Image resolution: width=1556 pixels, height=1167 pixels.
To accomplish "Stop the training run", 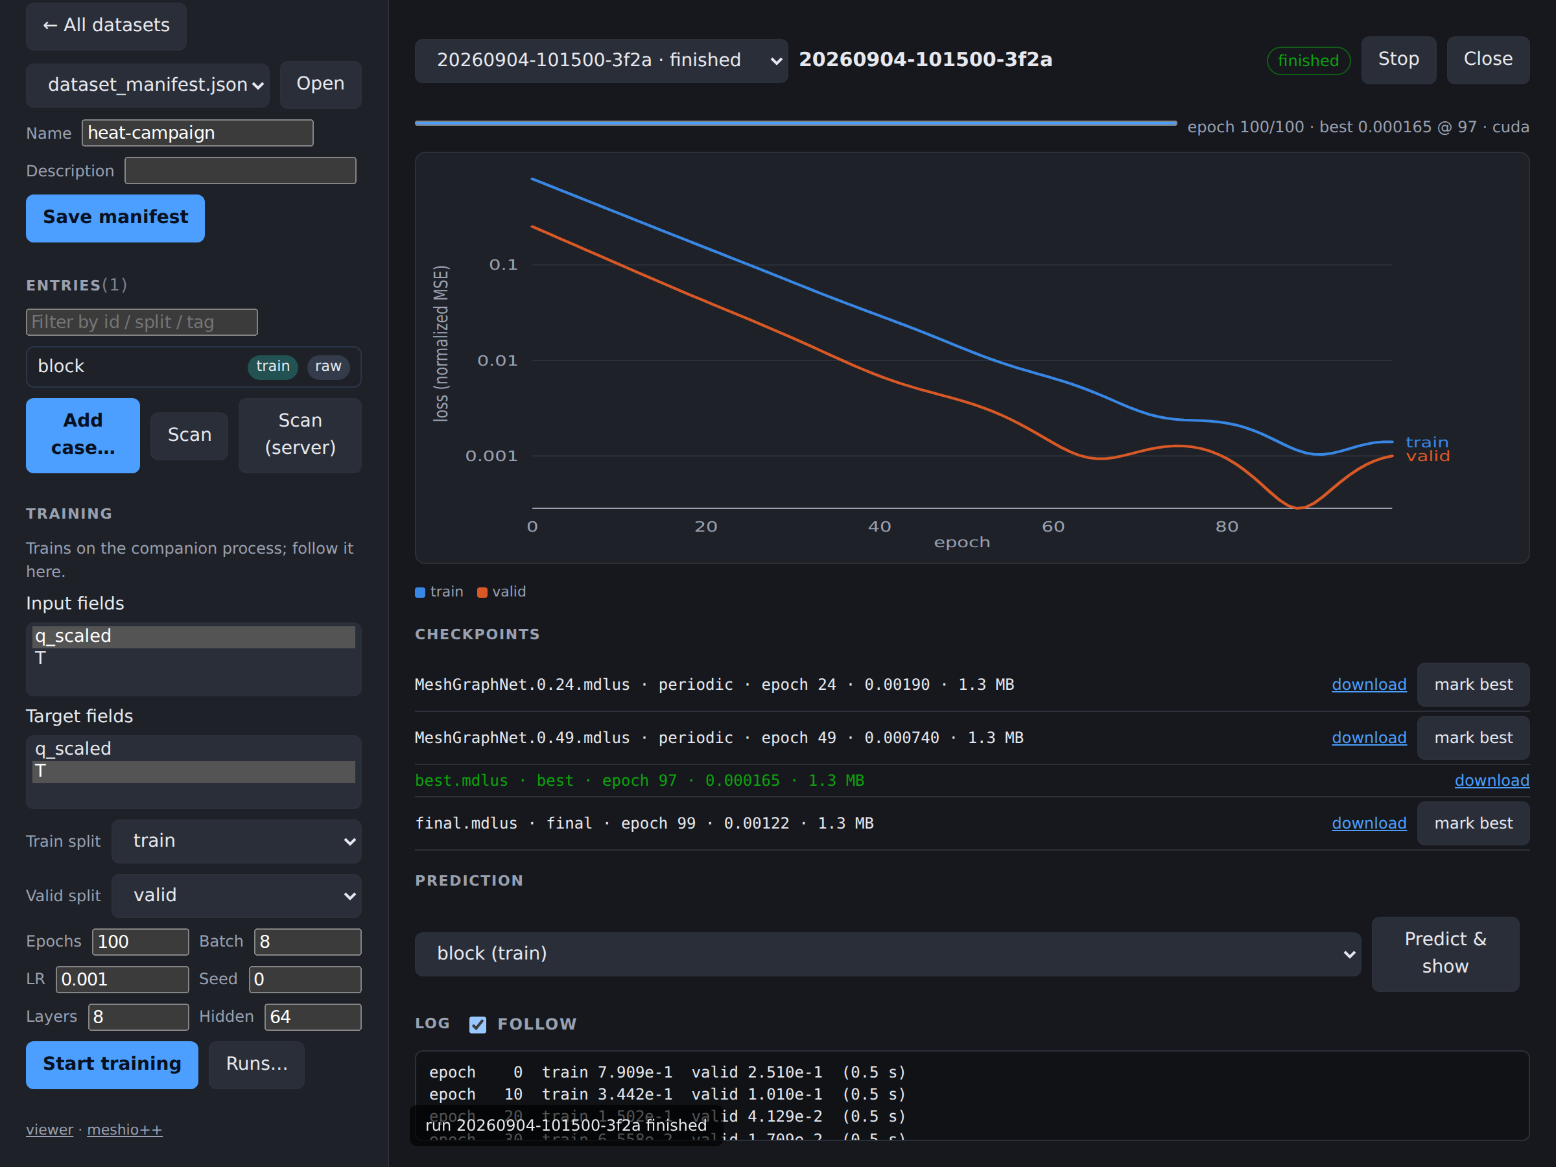I will coord(1398,60).
